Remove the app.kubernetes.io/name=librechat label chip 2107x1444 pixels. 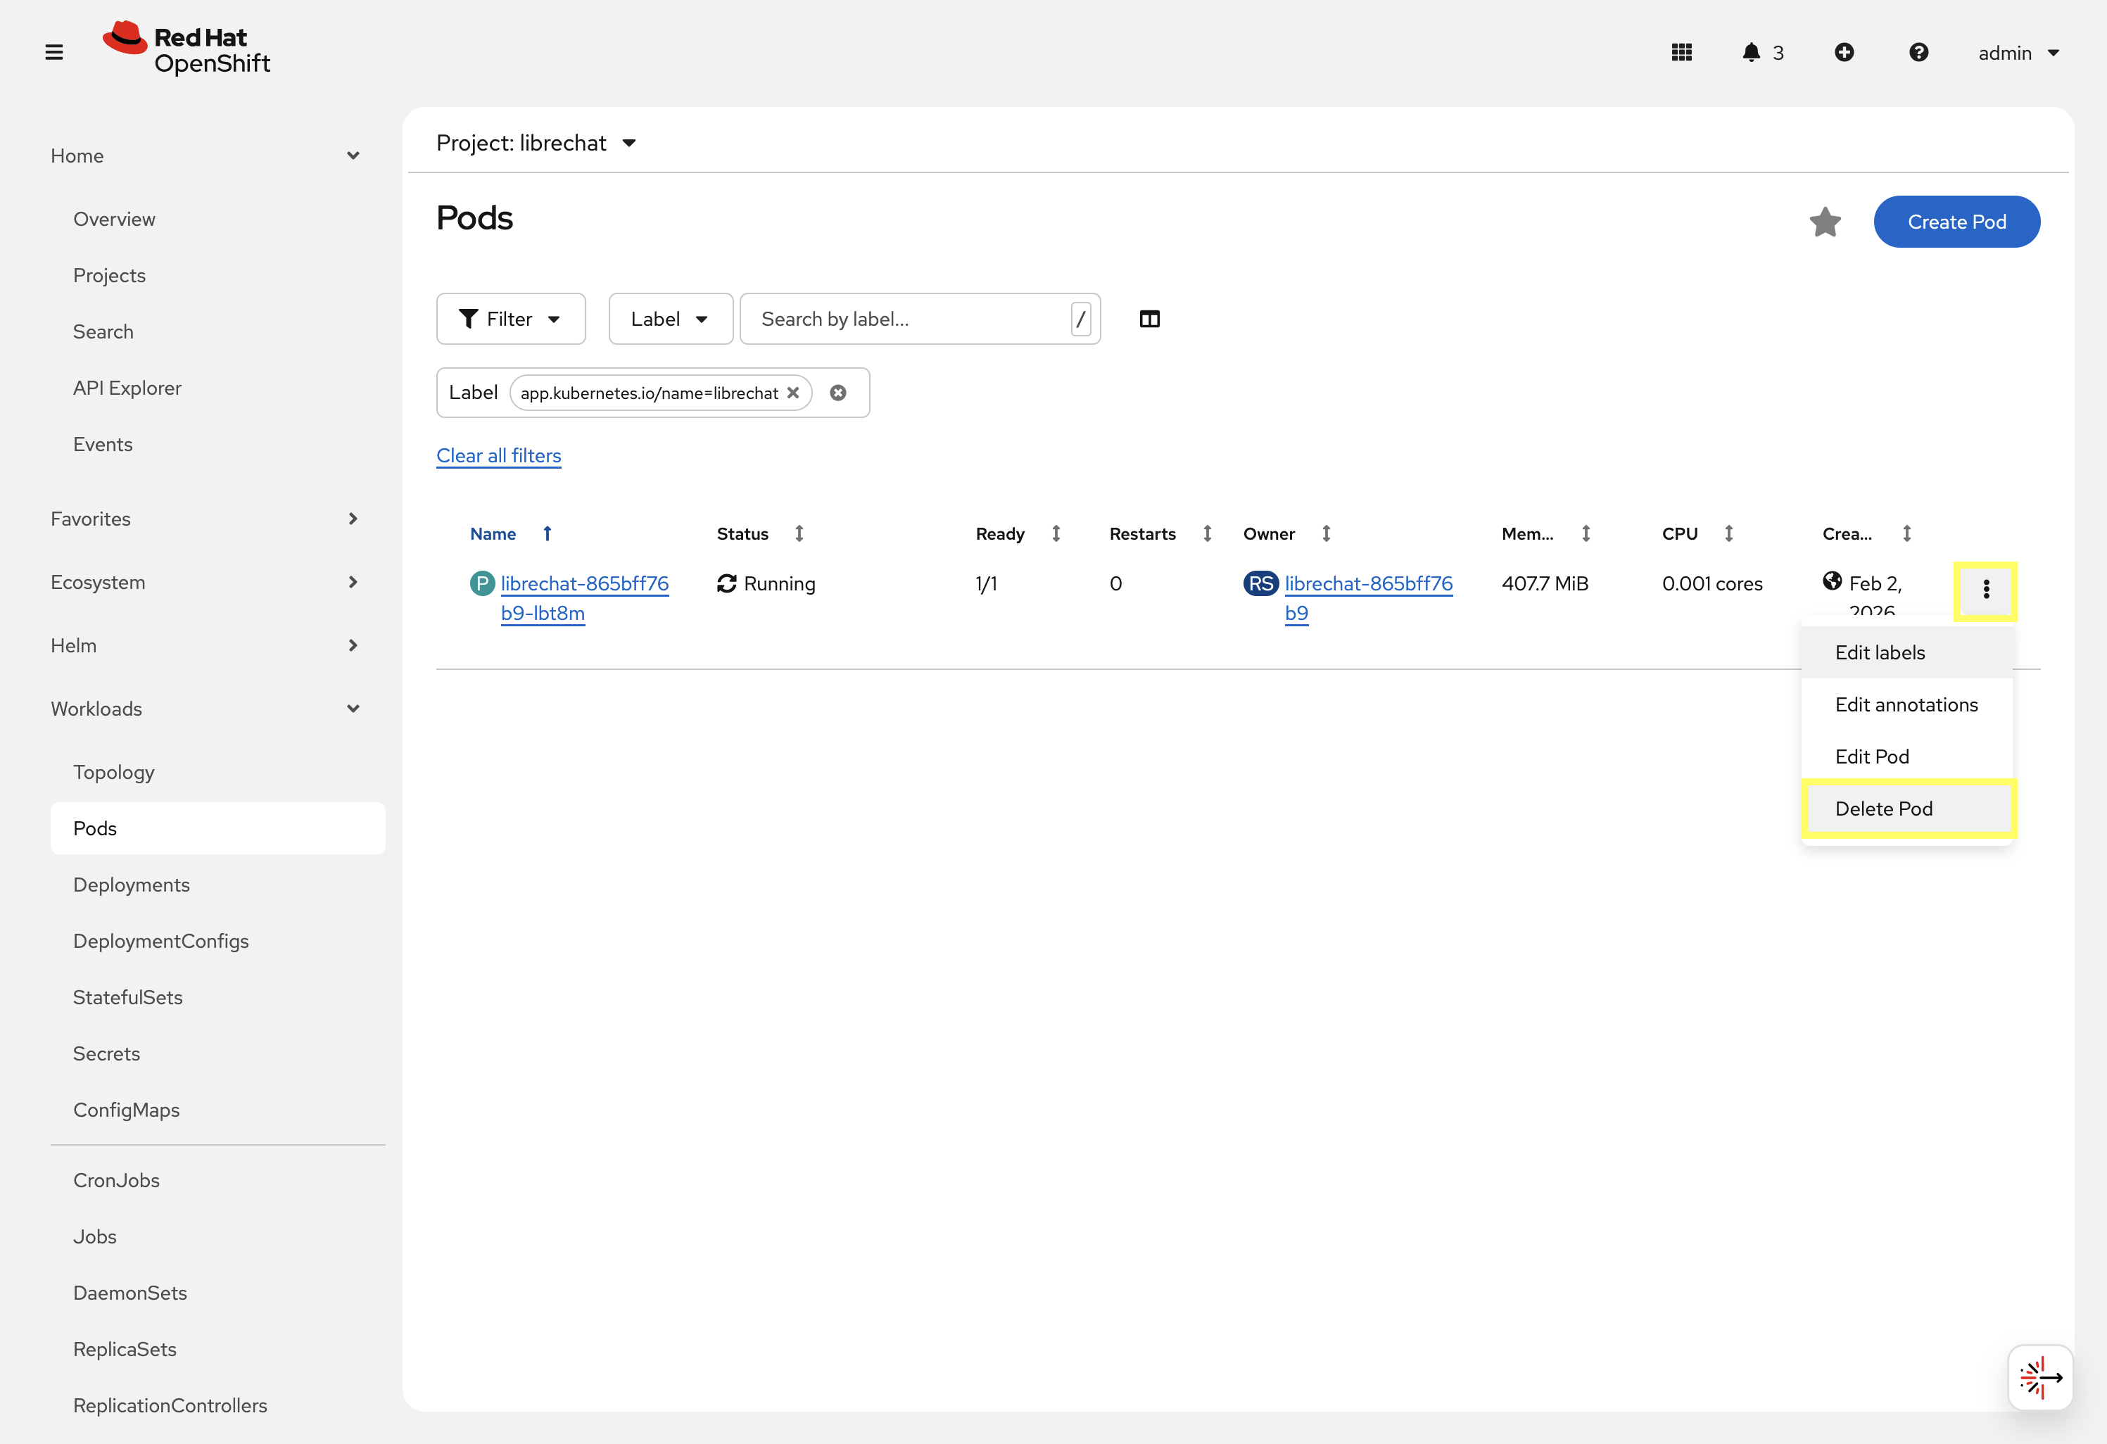(x=793, y=393)
